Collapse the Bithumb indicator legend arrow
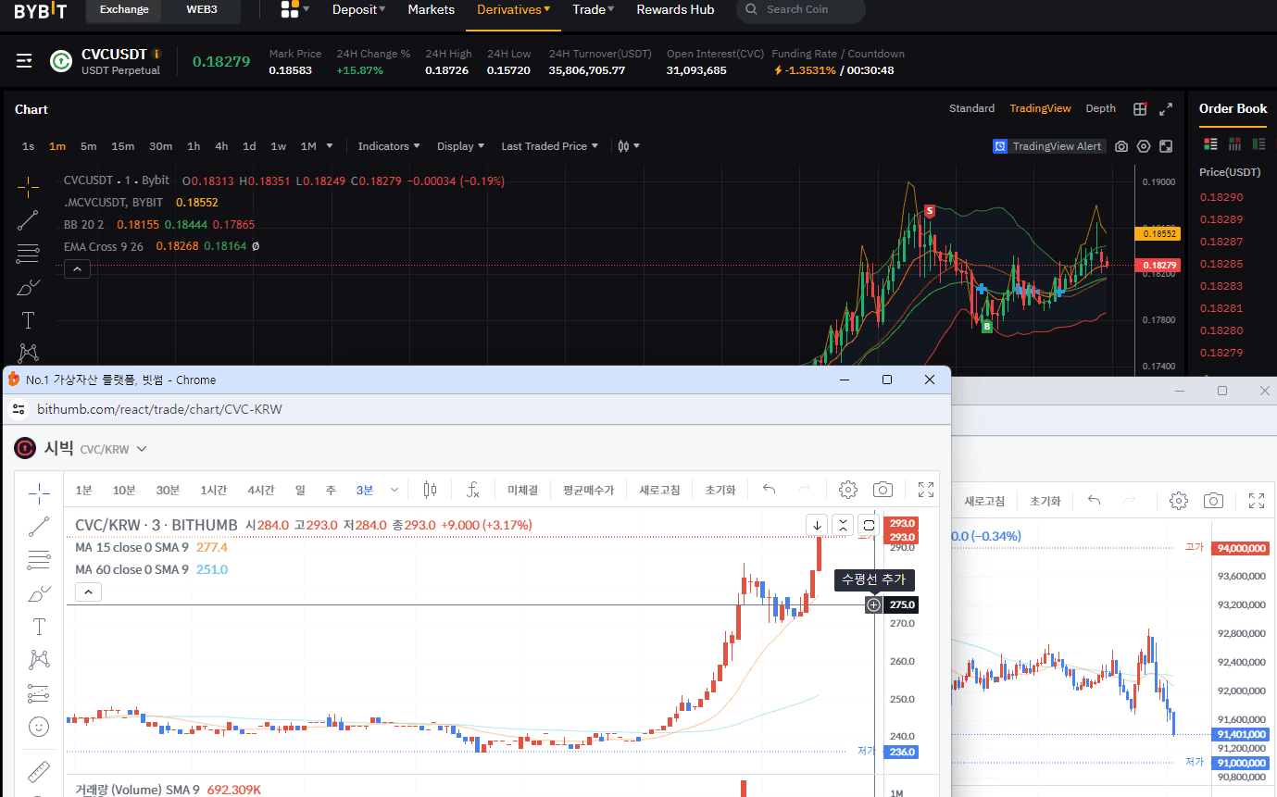Image resolution: width=1277 pixels, height=797 pixels. pyautogui.click(x=88, y=592)
